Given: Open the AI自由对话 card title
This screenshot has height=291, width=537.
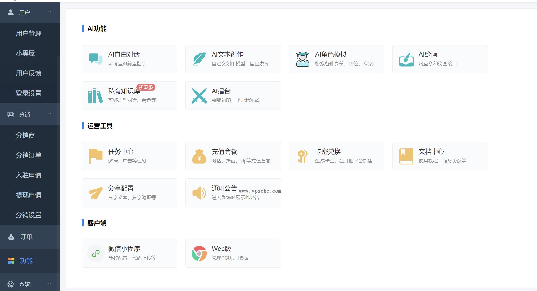Looking at the screenshot, I should pyautogui.click(x=124, y=54).
